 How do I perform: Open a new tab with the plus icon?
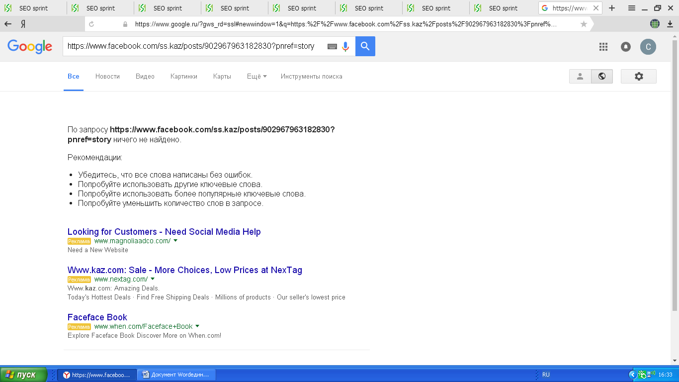[612, 8]
